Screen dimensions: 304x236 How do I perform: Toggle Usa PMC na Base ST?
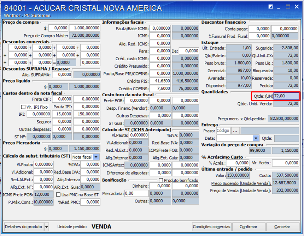(58, 195)
